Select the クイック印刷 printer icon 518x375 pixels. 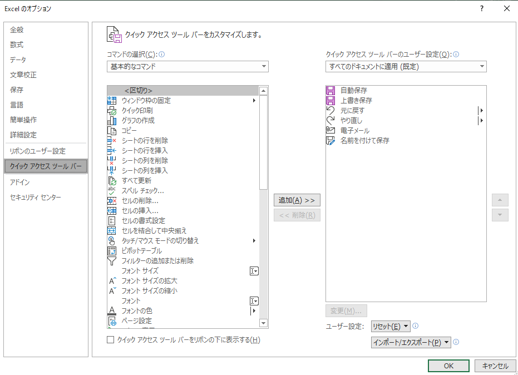tap(112, 111)
